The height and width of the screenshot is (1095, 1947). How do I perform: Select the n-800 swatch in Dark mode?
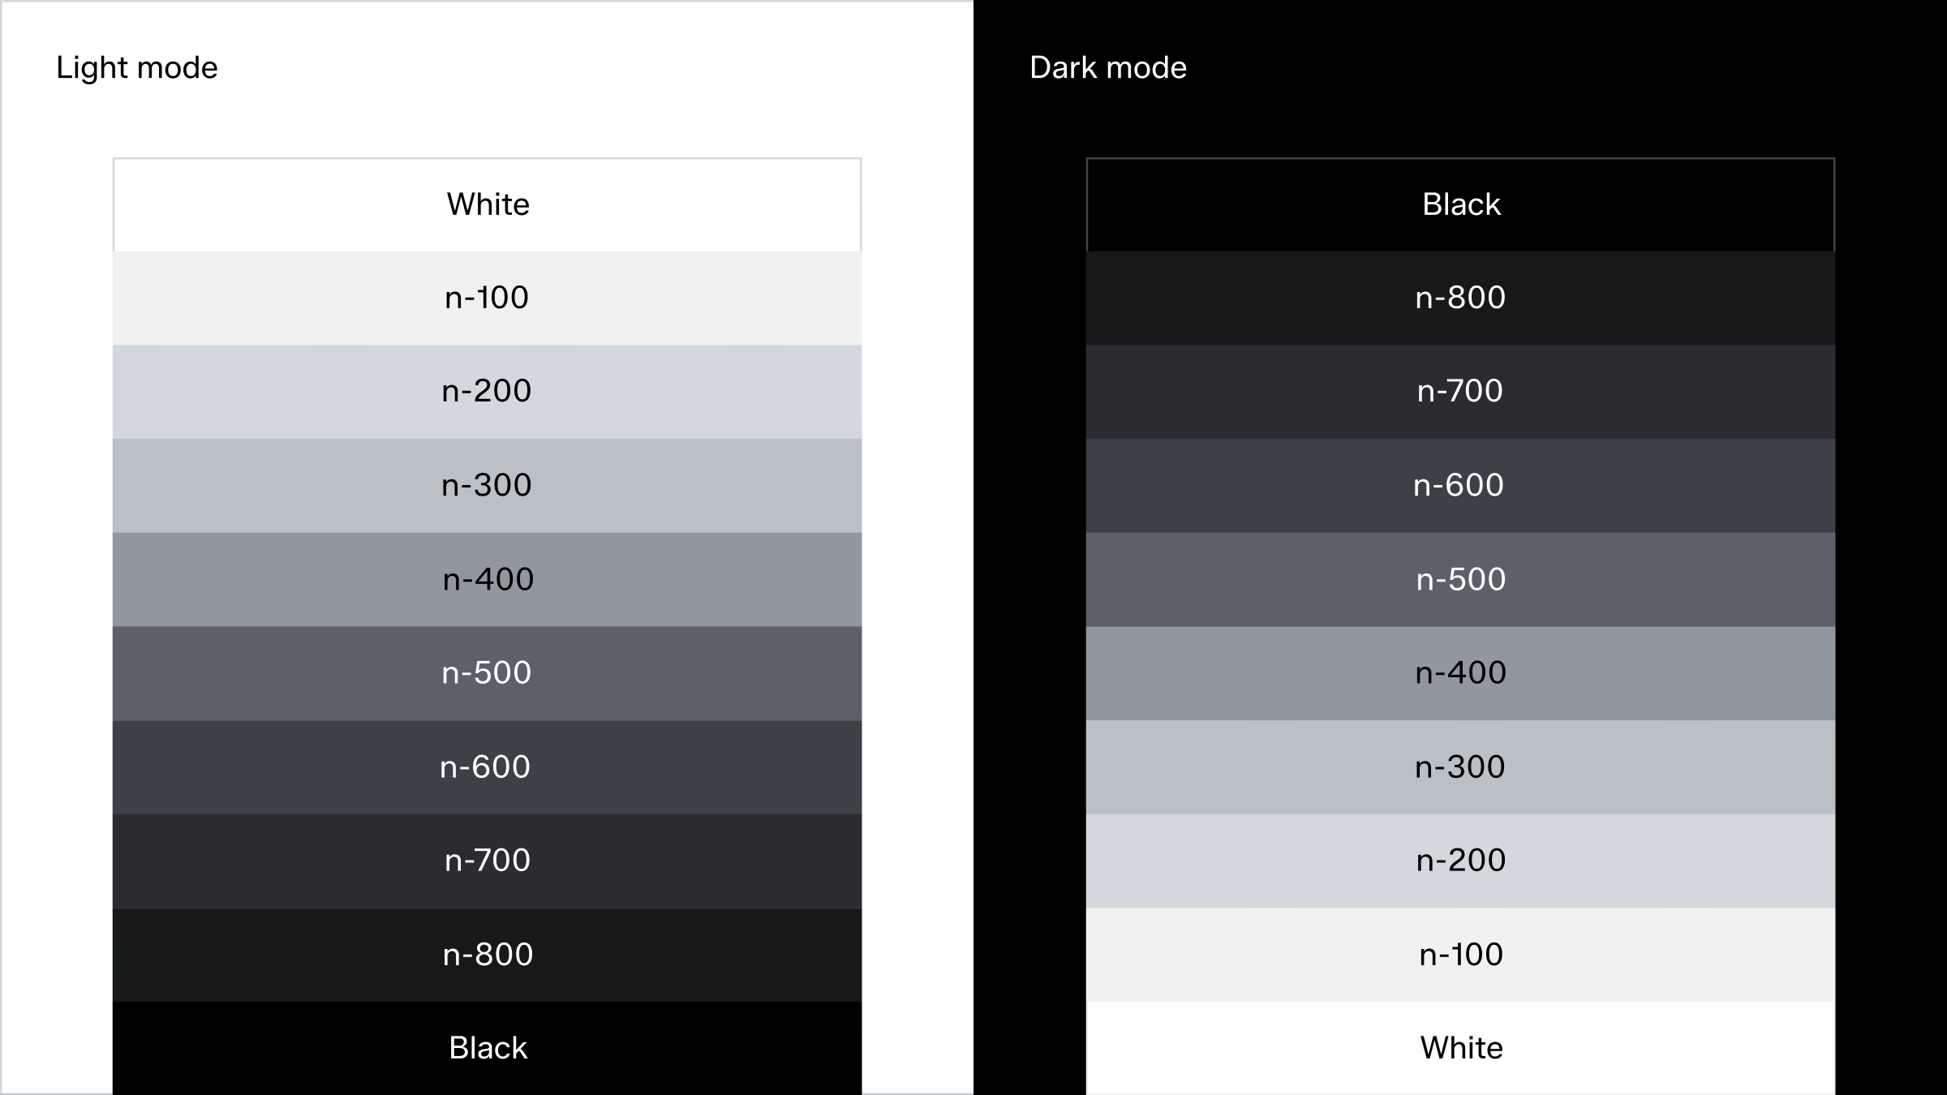[1460, 298]
